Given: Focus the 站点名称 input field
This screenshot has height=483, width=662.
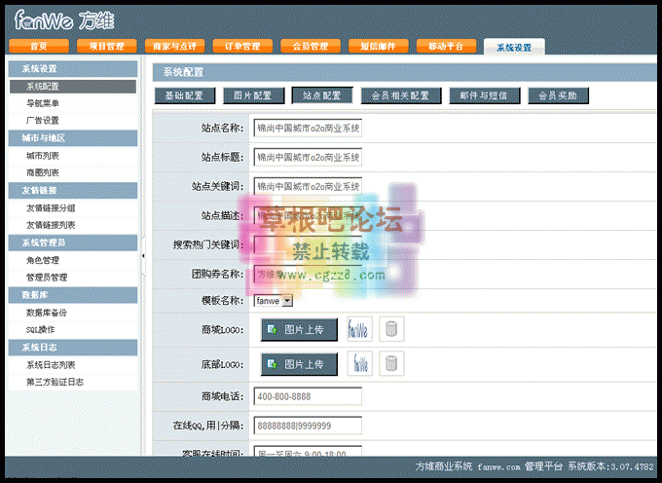Looking at the screenshot, I should pyautogui.click(x=308, y=128).
